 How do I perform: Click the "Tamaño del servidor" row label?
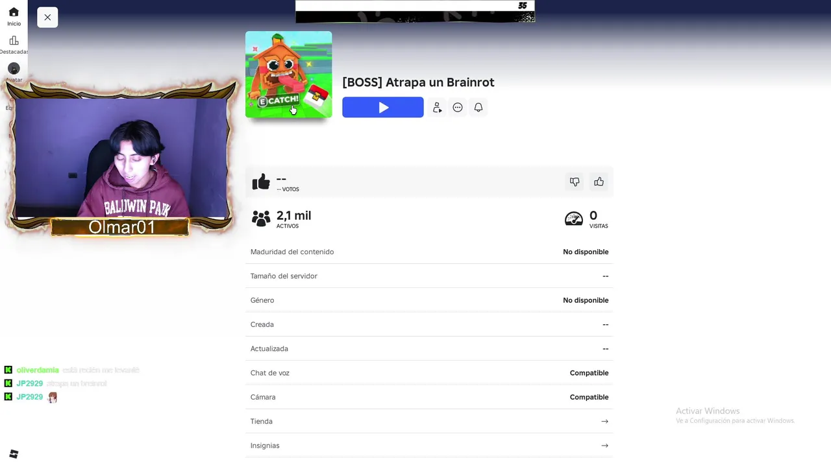pos(284,276)
